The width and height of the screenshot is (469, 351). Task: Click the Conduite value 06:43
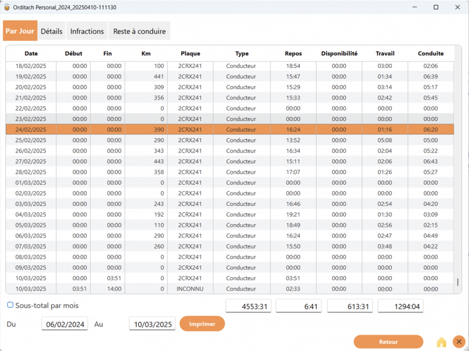431,161
